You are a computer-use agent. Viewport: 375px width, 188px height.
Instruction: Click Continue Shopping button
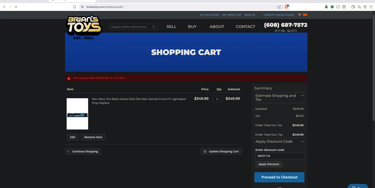(x=83, y=151)
